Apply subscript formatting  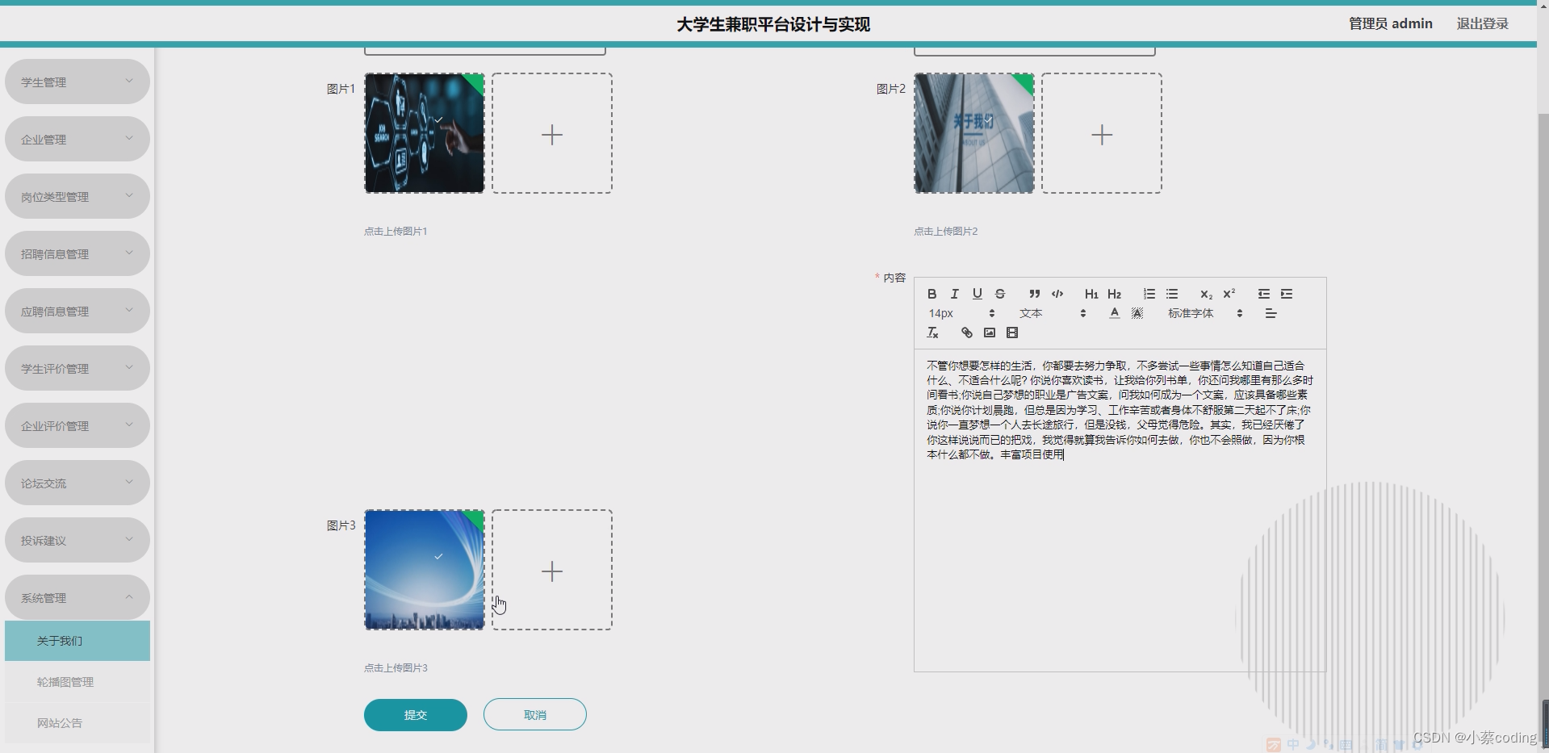(1206, 294)
